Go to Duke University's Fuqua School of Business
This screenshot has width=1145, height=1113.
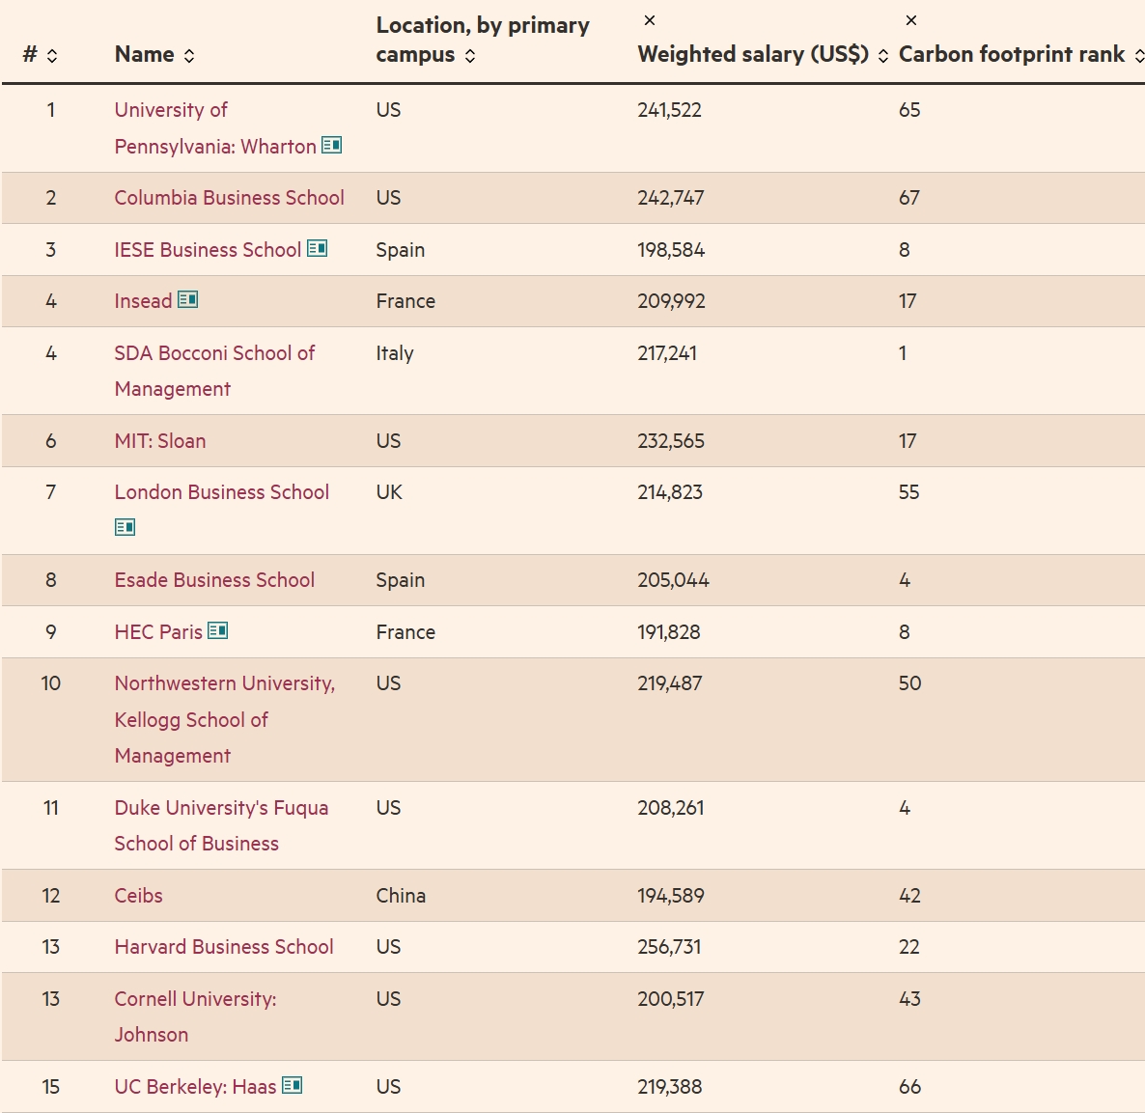(221, 825)
